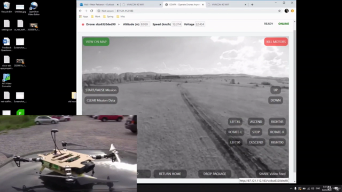
Task: Click the Speed value field
Action: click(176, 25)
